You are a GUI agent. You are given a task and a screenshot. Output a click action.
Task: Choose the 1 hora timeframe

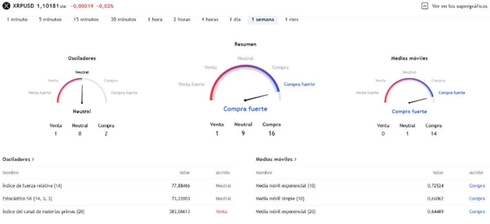coord(155,19)
